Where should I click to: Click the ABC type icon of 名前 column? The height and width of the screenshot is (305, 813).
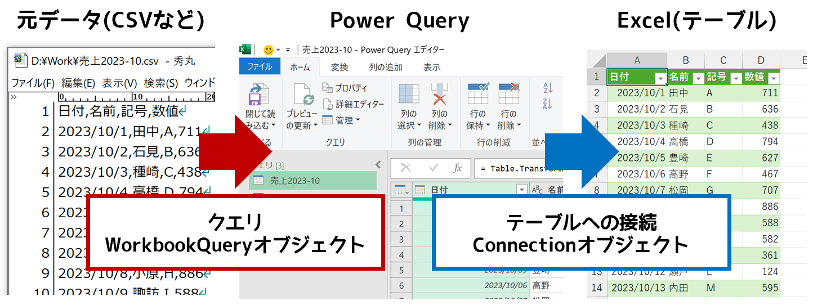coord(537,190)
